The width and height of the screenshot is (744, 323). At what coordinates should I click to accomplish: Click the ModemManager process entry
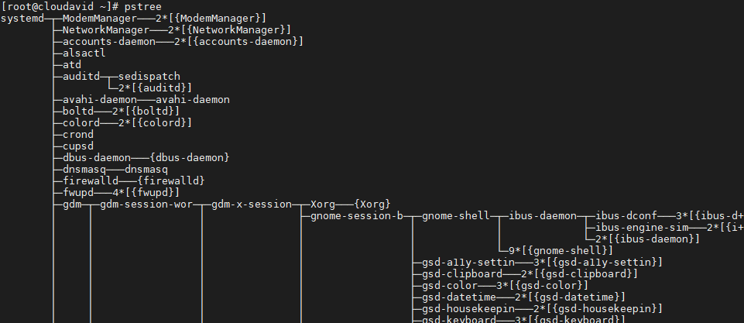click(x=100, y=19)
